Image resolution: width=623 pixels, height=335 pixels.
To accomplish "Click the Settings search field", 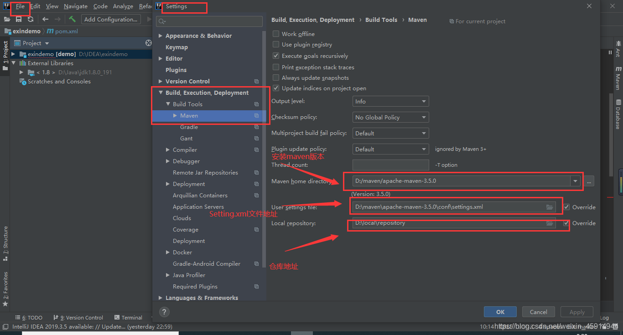I will [209, 21].
